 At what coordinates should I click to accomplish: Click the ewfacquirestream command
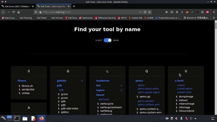pos(111,107)
